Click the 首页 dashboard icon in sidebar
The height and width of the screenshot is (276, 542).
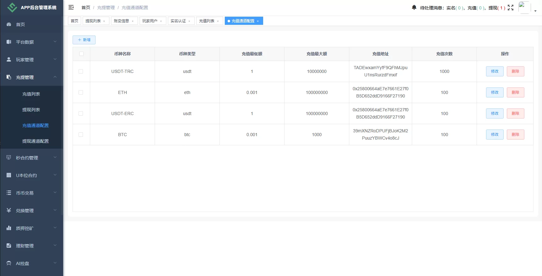[9, 24]
